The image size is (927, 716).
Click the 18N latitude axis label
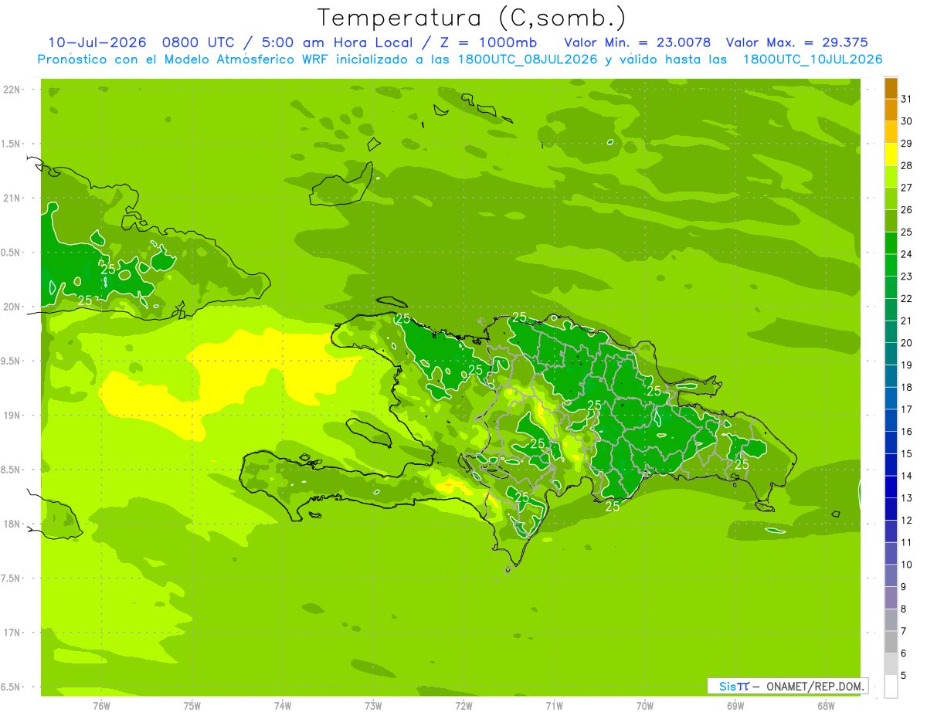point(12,524)
